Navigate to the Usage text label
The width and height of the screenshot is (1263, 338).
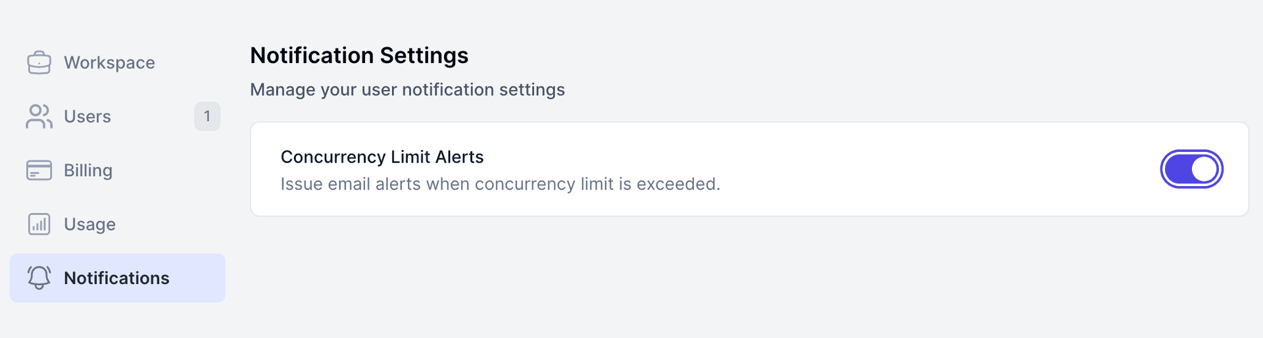89,224
